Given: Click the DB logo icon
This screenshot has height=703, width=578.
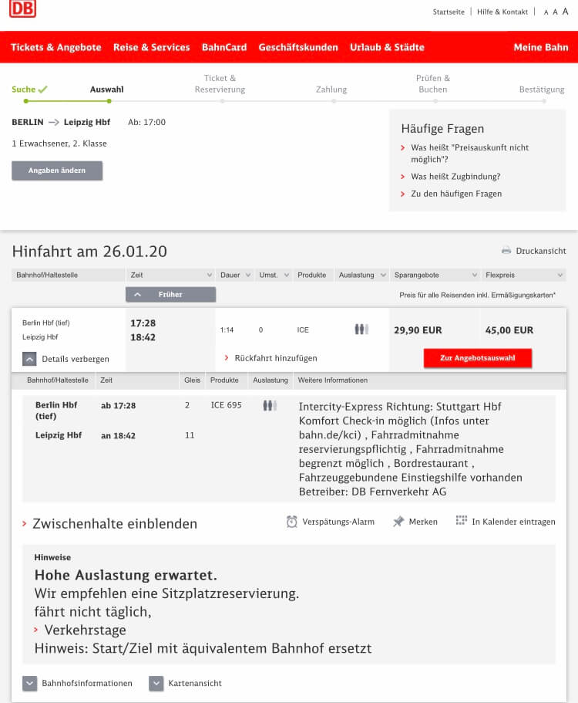Looking at the screenshot, I should (22, 9).
